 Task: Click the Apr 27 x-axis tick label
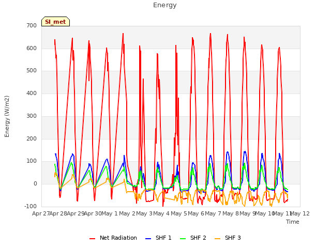pos(41,213)
